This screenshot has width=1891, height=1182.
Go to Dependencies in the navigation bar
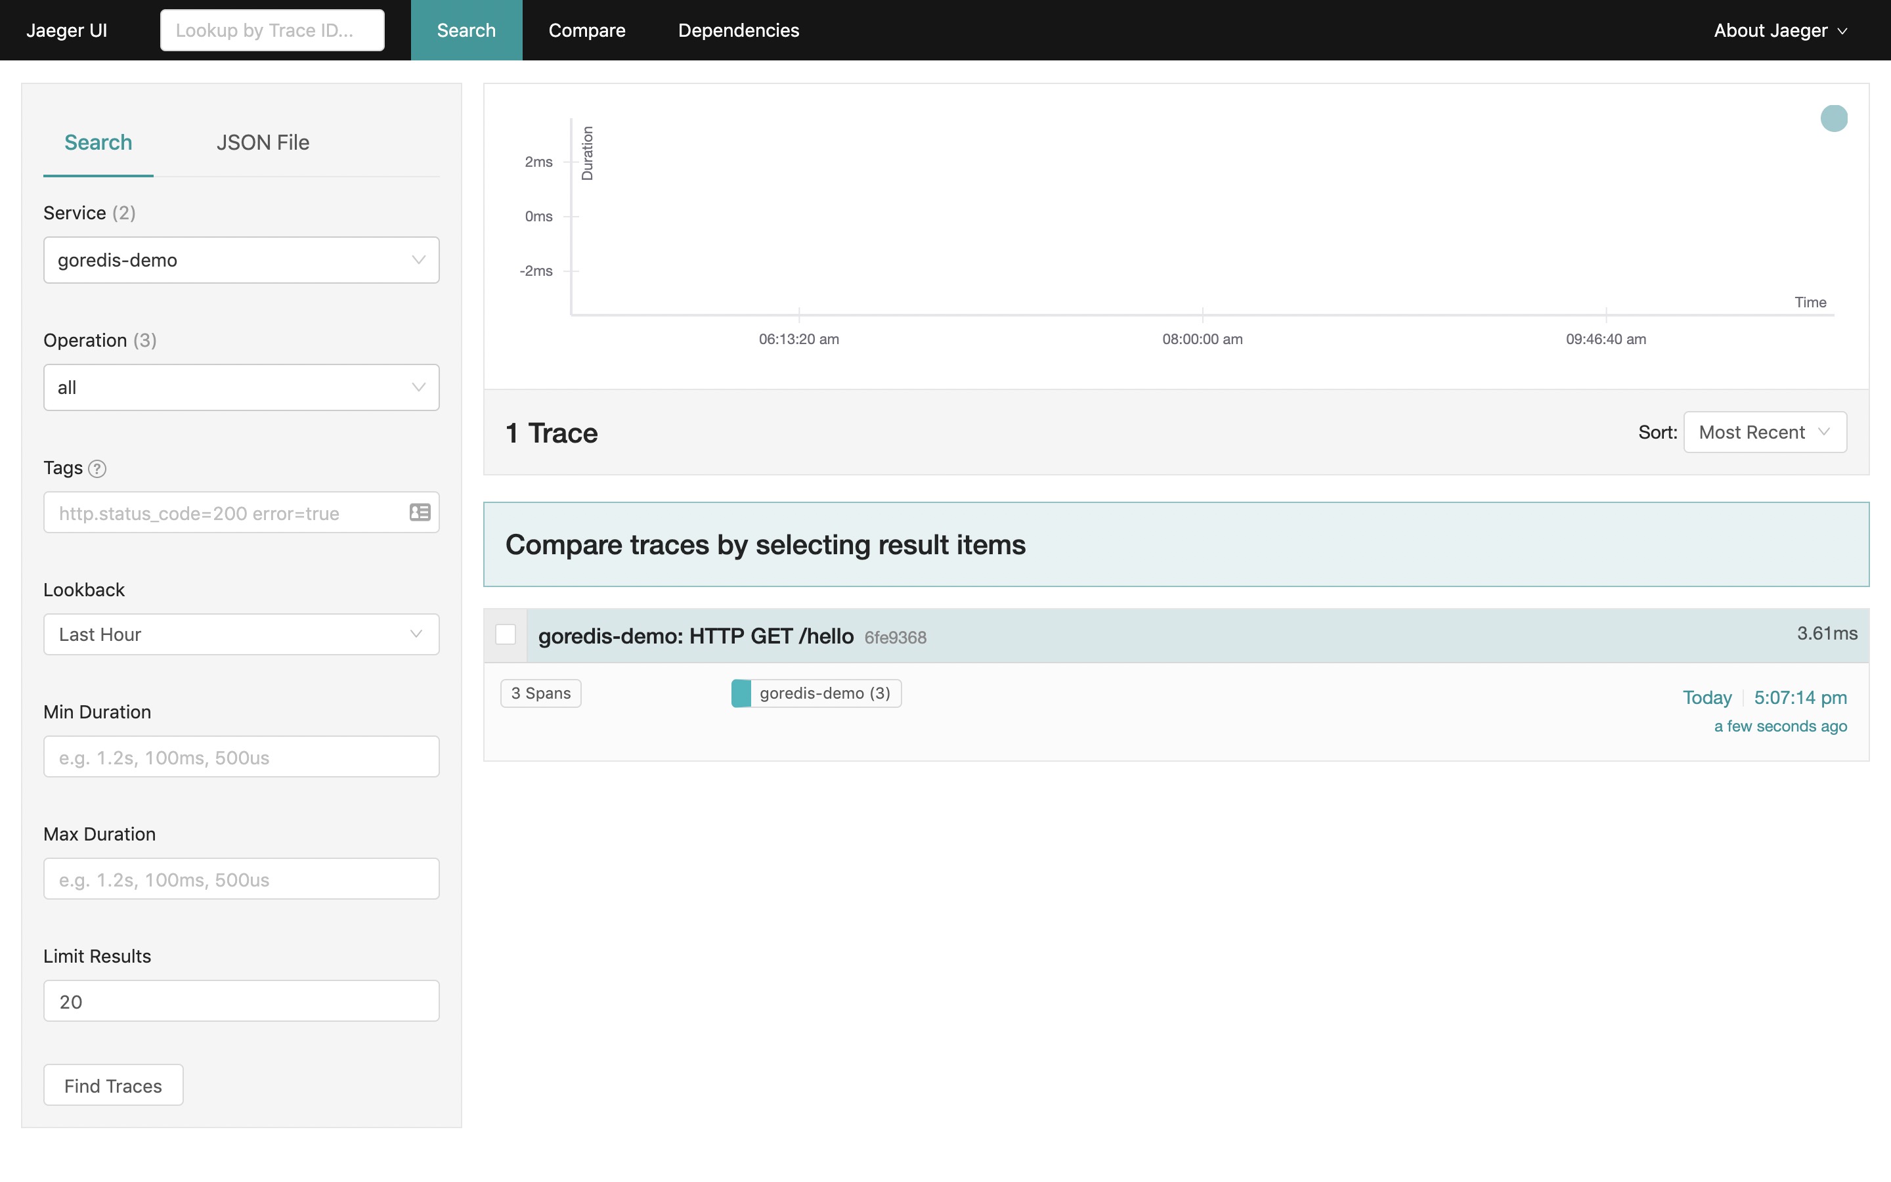(737, 30)
